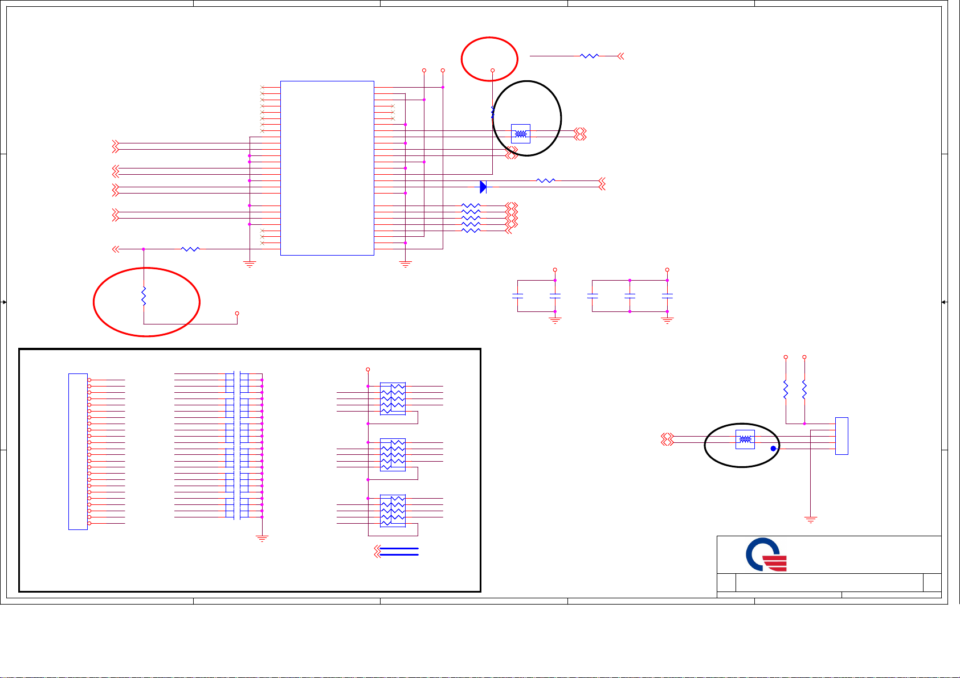The image size is (960, 678).
Task: Click the ground symbol under the IC's right side
Action: 405,264
